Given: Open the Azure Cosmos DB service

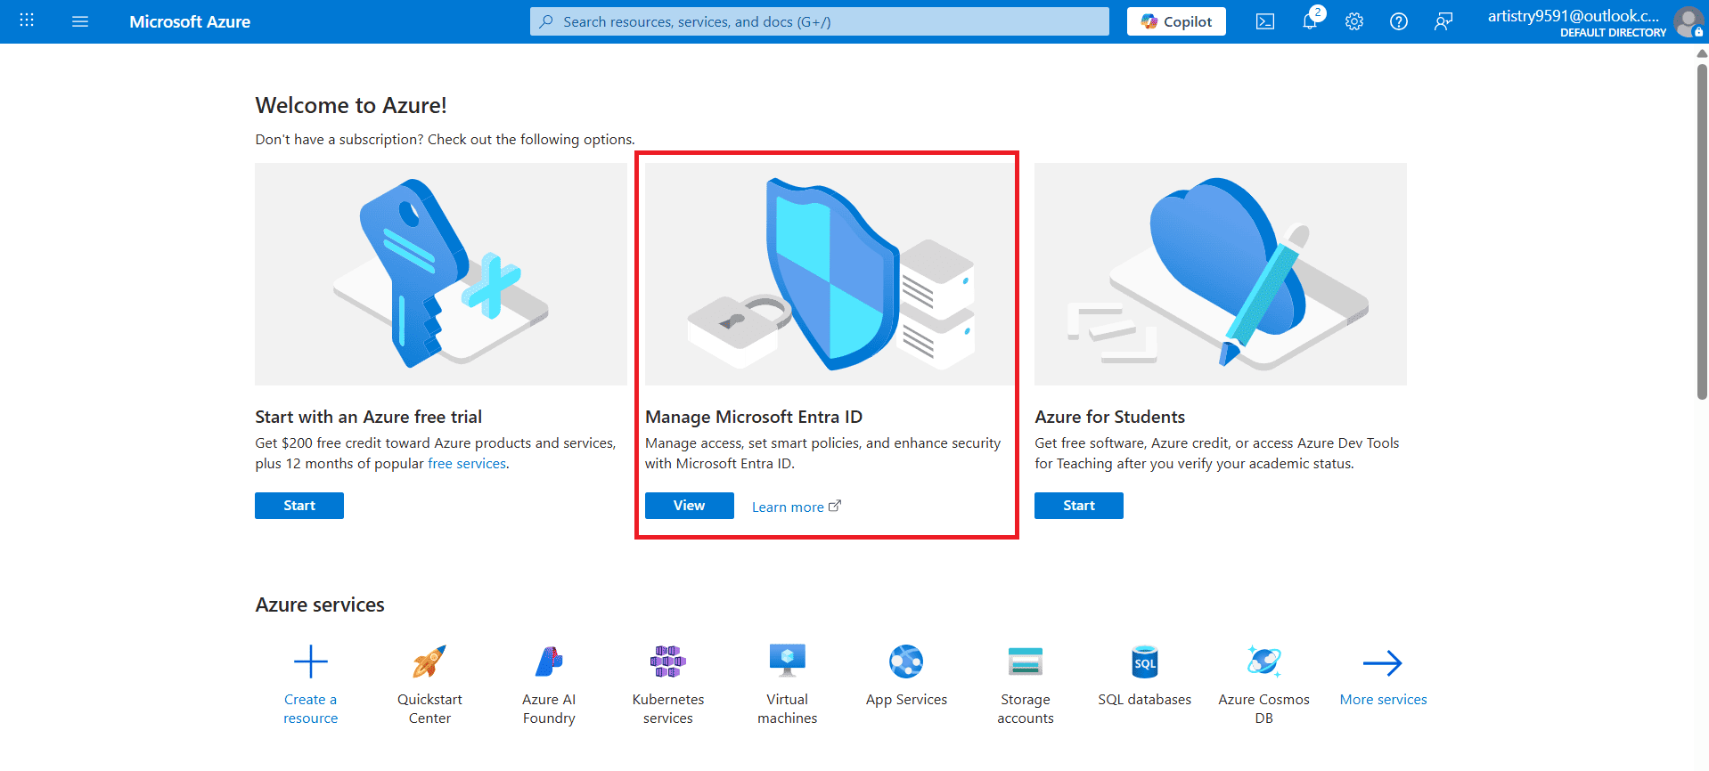Looking at the screenshot, I should tap(1263, 662).
